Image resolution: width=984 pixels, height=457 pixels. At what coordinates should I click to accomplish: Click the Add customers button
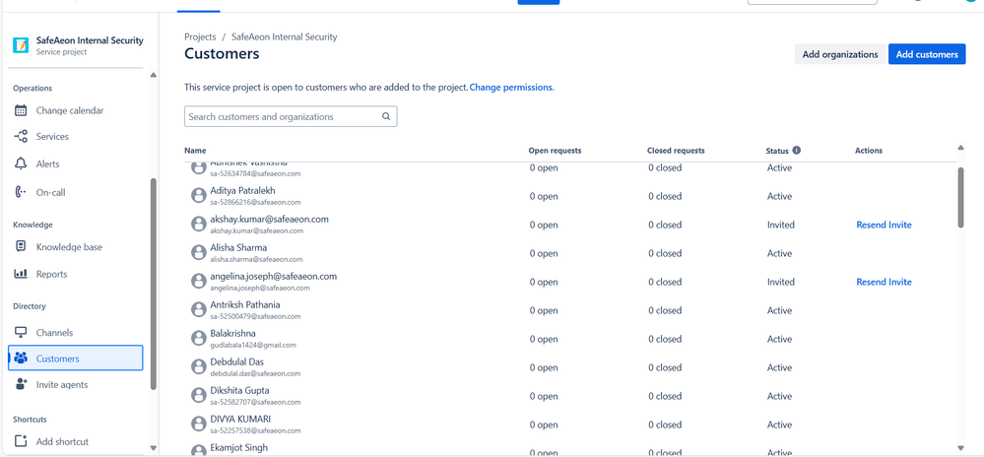point(926,54)
